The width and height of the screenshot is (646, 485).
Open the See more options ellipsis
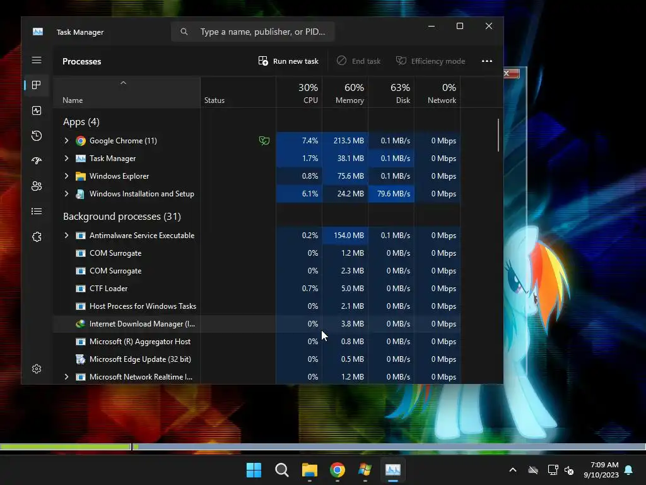click(x=487, y=61)
